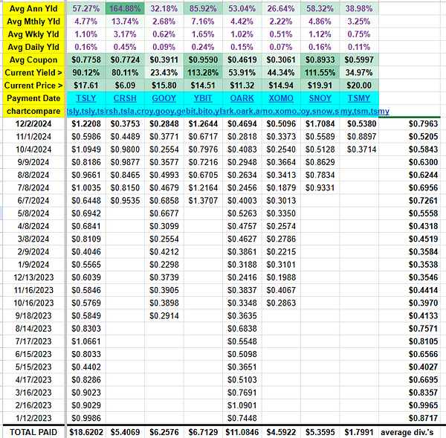Open the TSMY ticker link
446x438 pixels.
tap(359, 98)
